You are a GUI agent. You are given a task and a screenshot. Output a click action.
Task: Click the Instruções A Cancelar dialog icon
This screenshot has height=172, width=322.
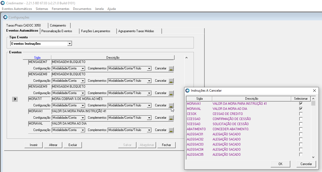coord(187,91)
